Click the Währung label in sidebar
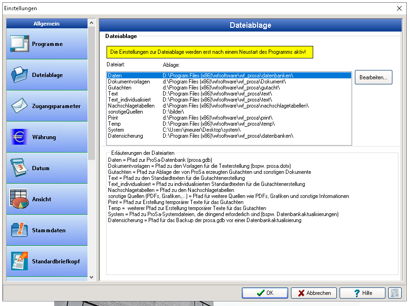Screen dimensions: 410x306 tap(44, 137)
